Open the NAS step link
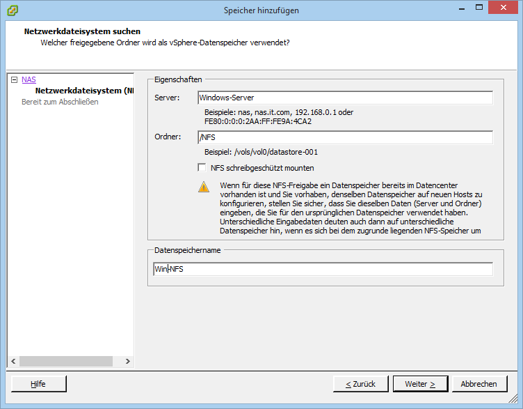This screenshot has height=409, width=523. (x=29, y=79)
